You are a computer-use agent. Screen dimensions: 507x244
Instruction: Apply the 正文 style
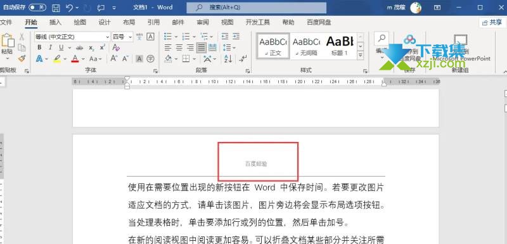273,46
